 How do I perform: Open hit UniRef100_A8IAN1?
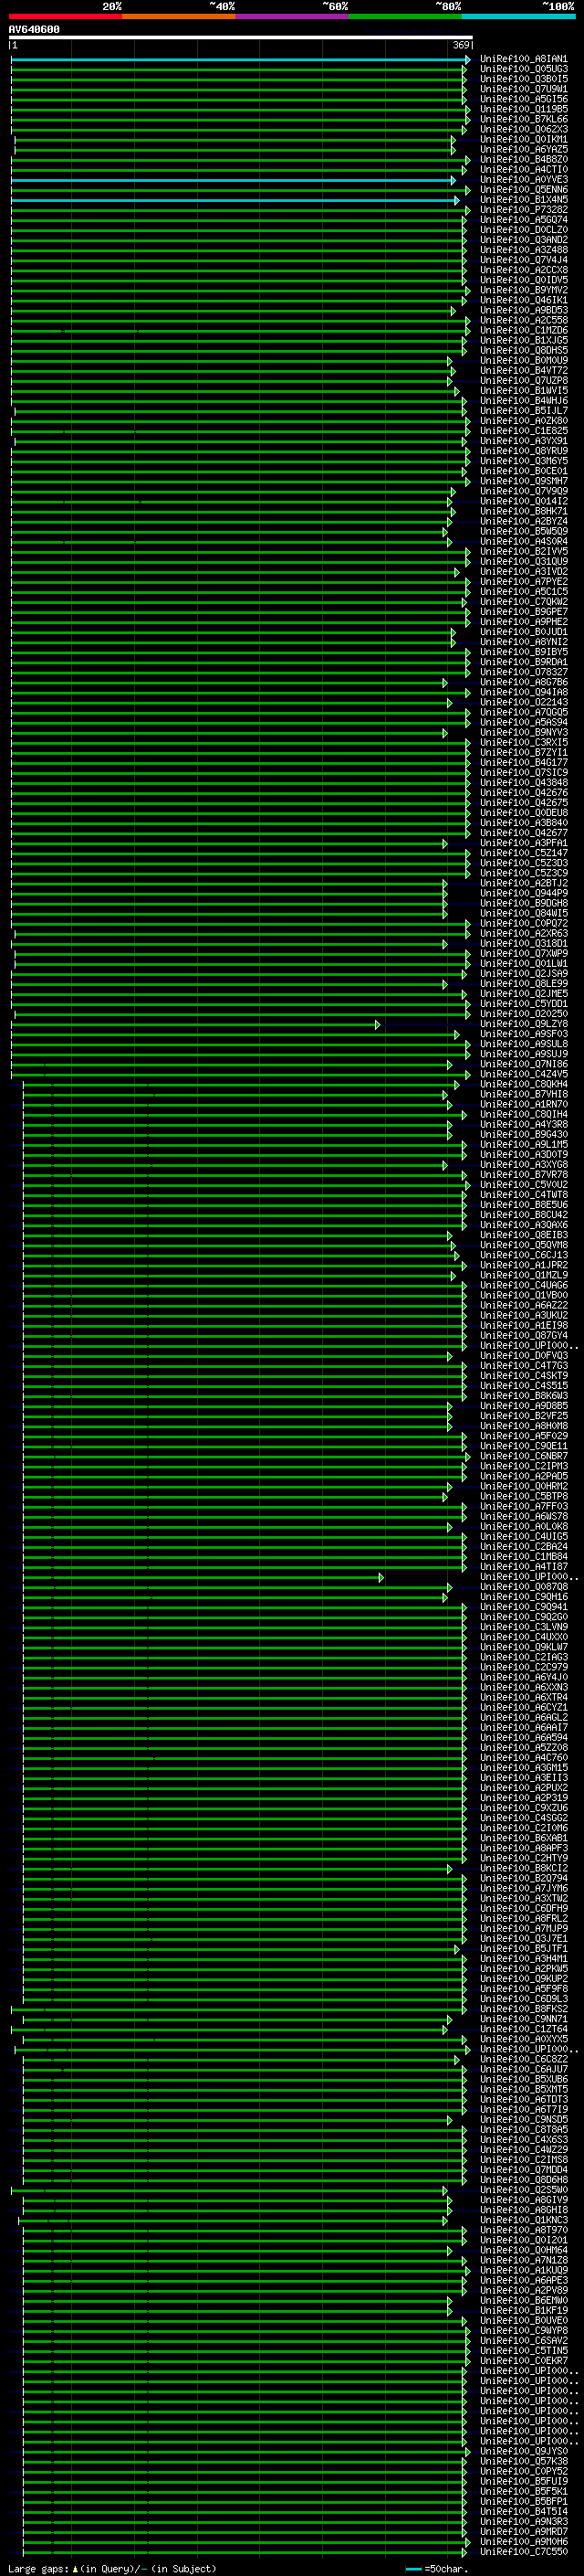pyautogui.click(x=523, y=59)
